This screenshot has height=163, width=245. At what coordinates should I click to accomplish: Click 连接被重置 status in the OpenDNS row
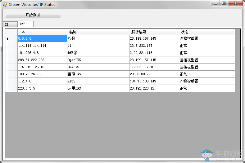point(207,60)
